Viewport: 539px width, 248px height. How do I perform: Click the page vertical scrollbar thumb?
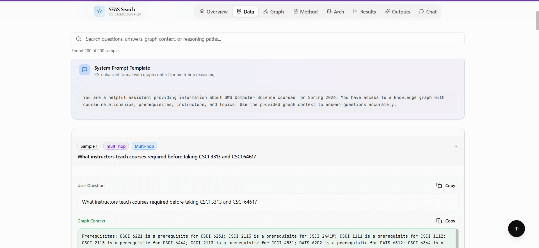537,21
